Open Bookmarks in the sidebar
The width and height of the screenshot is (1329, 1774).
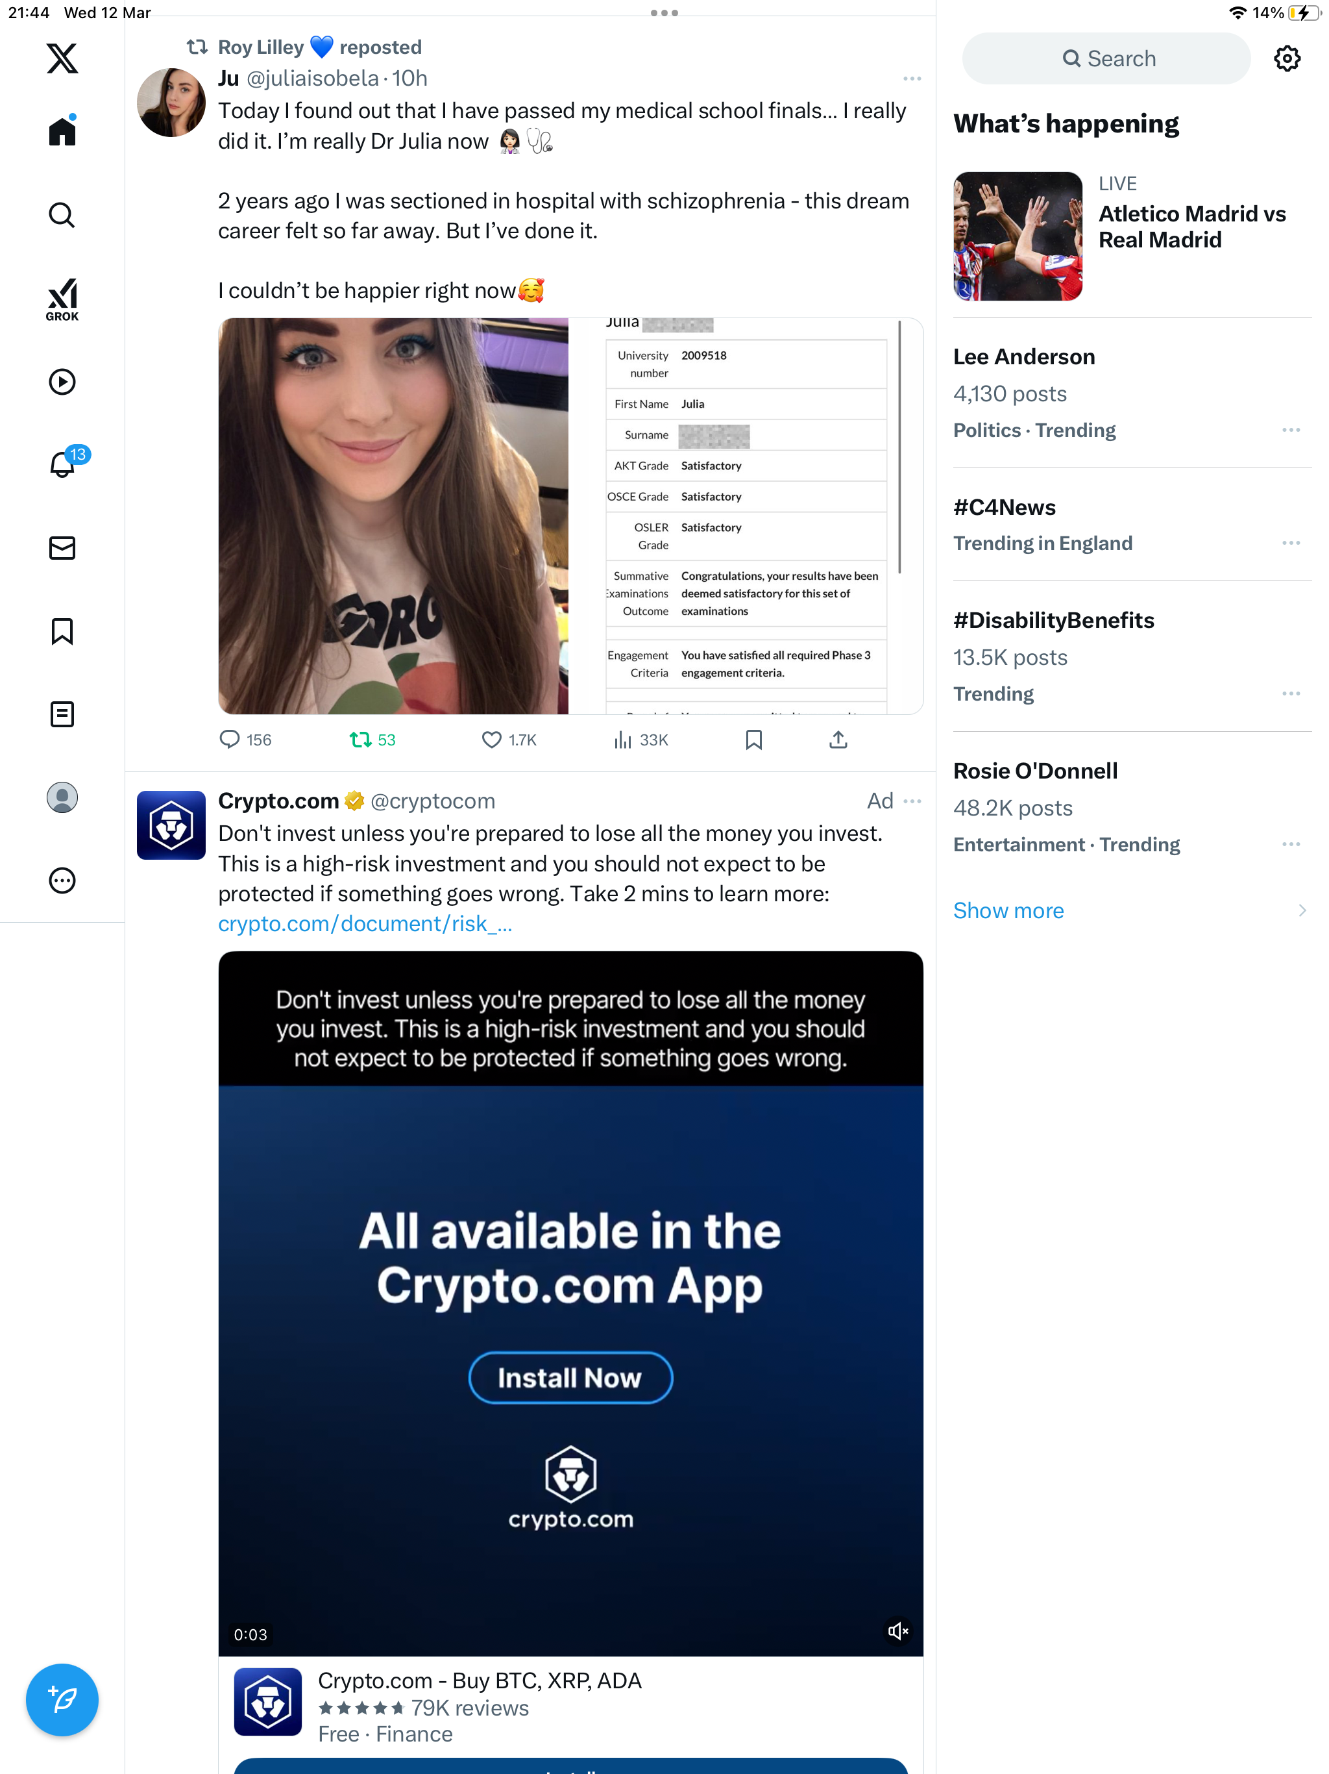[62, 631]
